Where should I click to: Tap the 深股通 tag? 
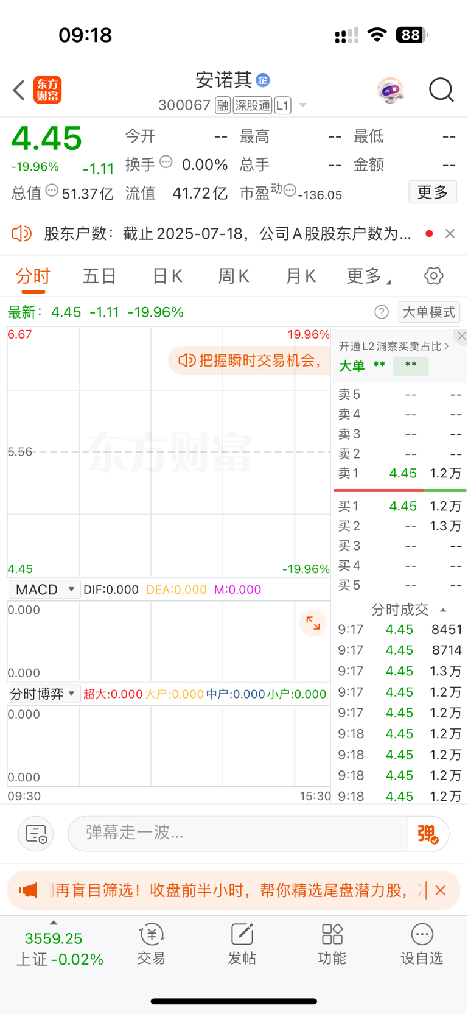click(x=253, y=105)
